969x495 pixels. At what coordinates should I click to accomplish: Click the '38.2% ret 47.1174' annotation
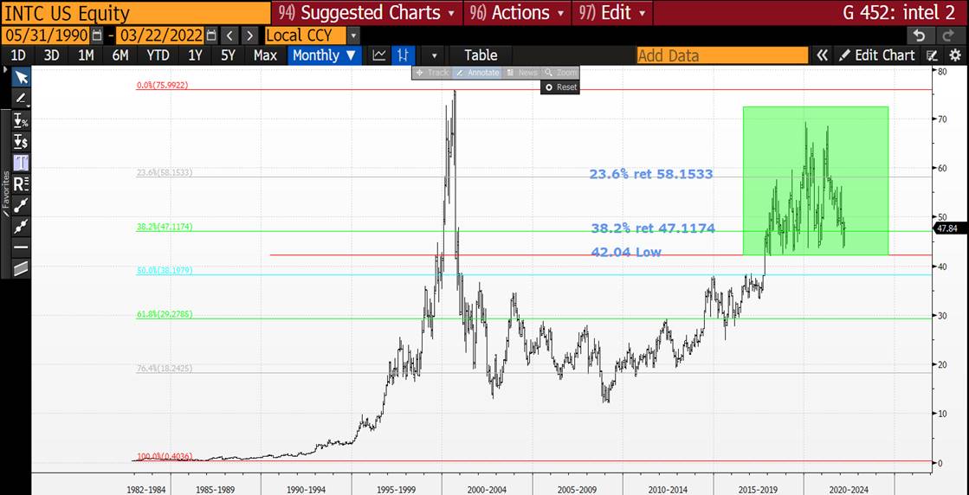[x=653, y=228]
